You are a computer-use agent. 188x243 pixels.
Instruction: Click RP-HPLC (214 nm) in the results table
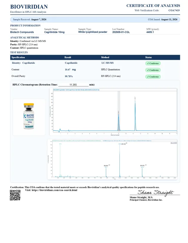tap(111, 76)
